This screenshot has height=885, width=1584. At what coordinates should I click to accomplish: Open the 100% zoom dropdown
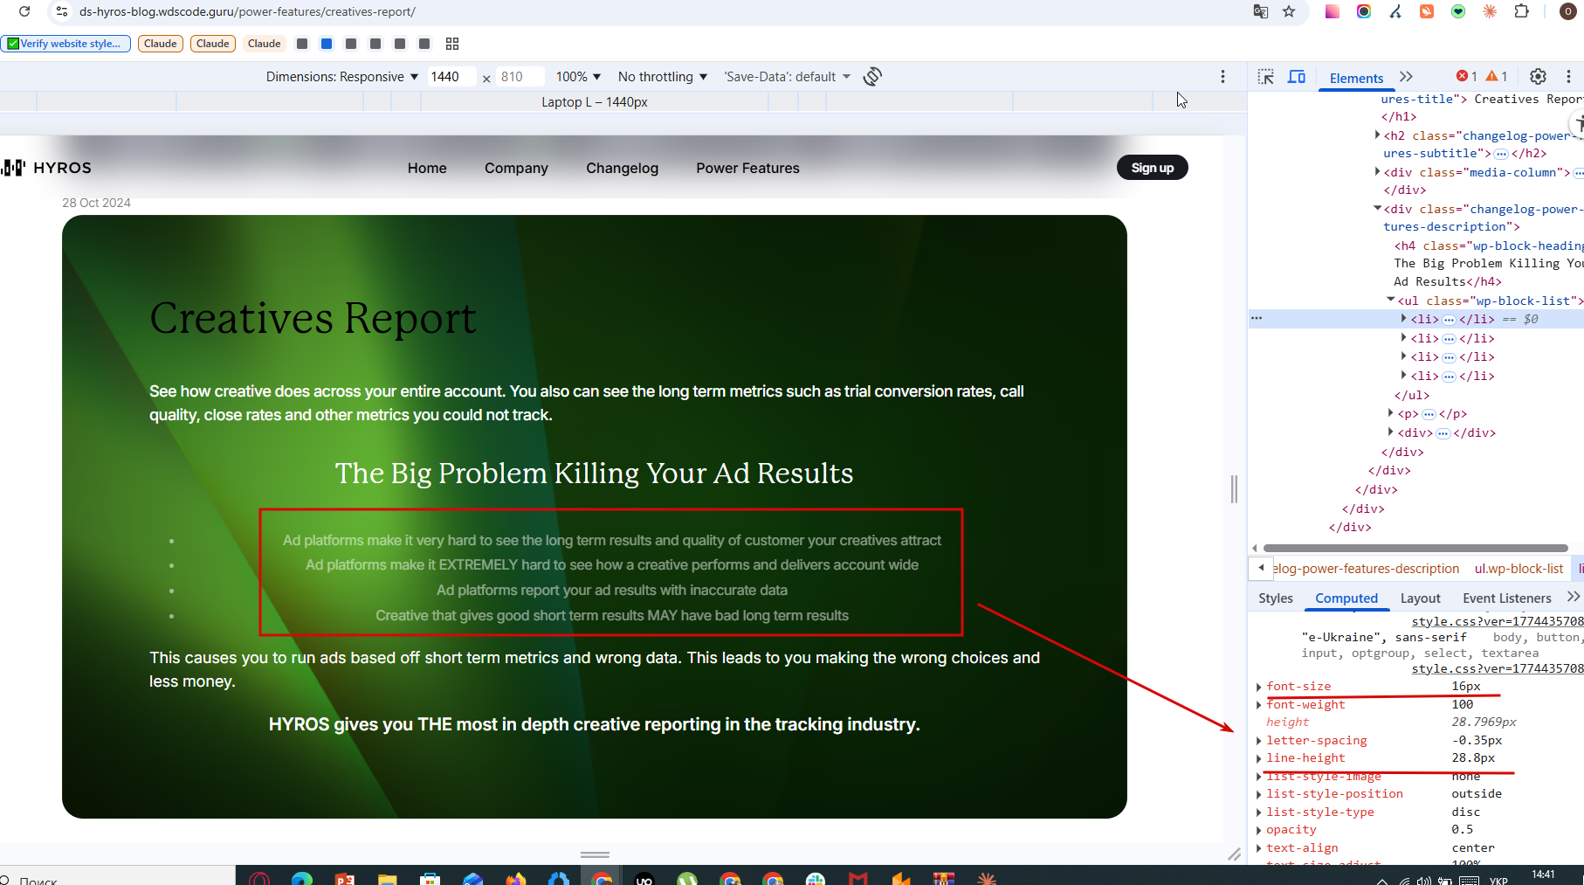pyautogui.click(x=579, y=77)
